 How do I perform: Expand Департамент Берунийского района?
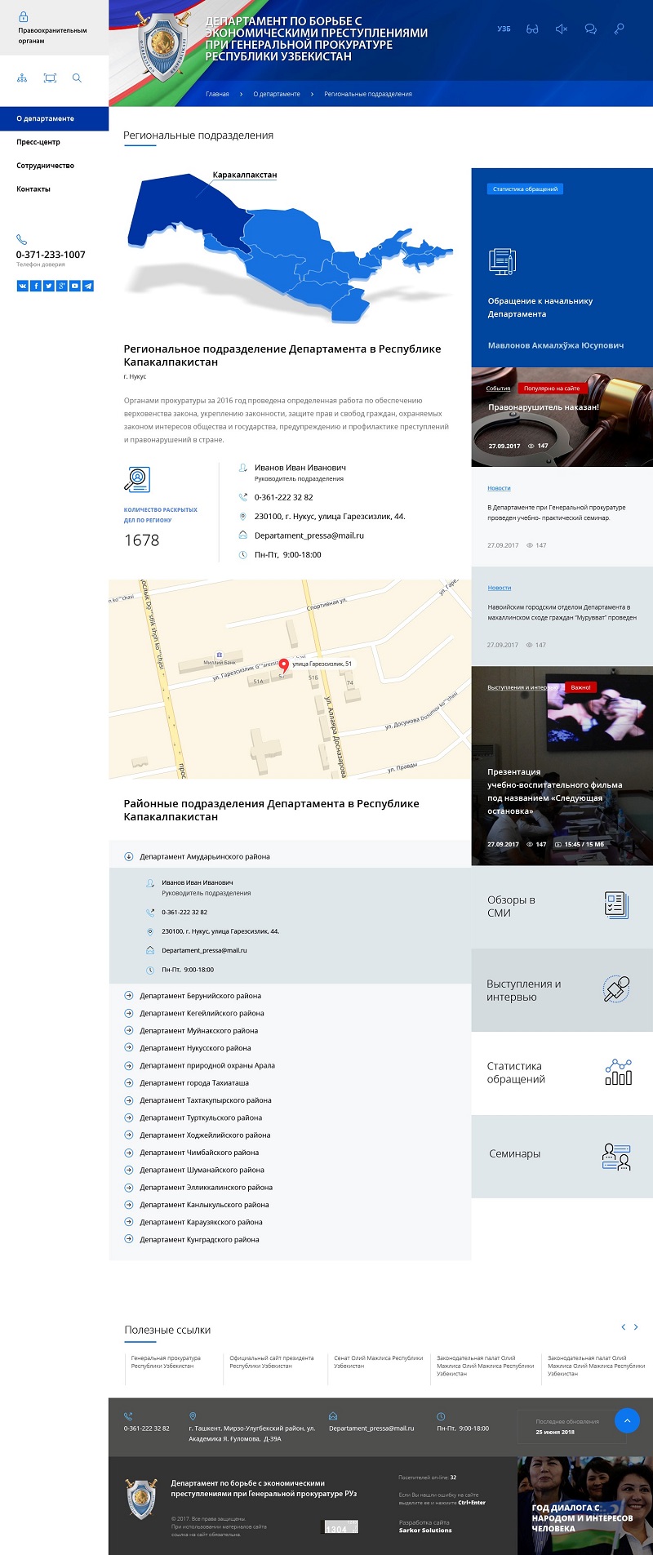click(129, 996)
